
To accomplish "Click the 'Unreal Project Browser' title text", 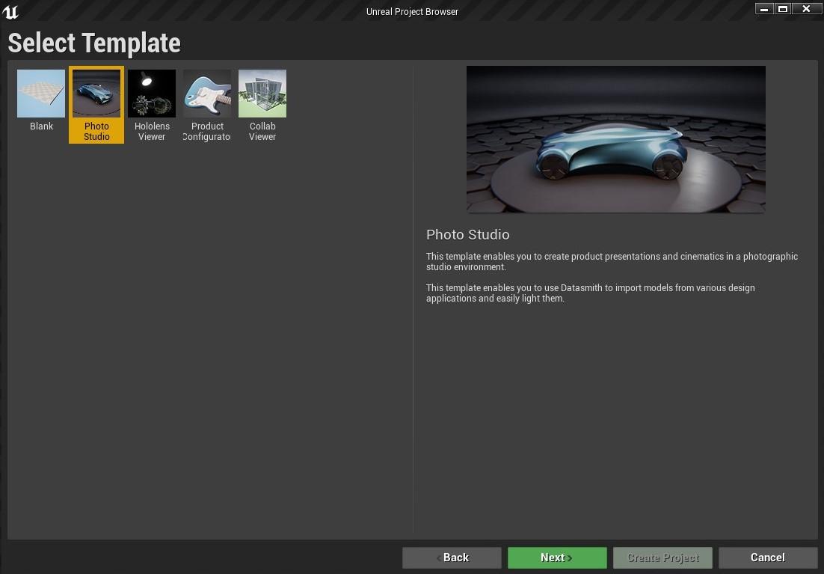I will point(412,11).
